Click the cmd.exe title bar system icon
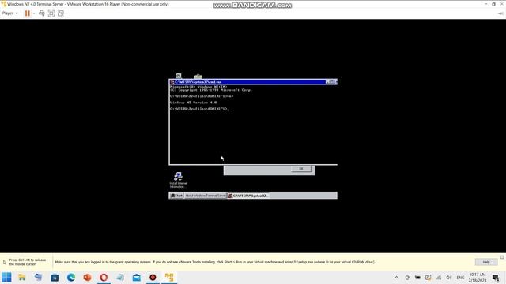Image resolution: width=506 pixels, height=284 pixels. coord(172,82)
